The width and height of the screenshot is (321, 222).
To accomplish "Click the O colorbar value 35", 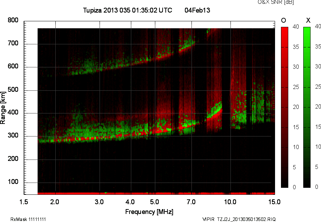I will coord(296,47).
